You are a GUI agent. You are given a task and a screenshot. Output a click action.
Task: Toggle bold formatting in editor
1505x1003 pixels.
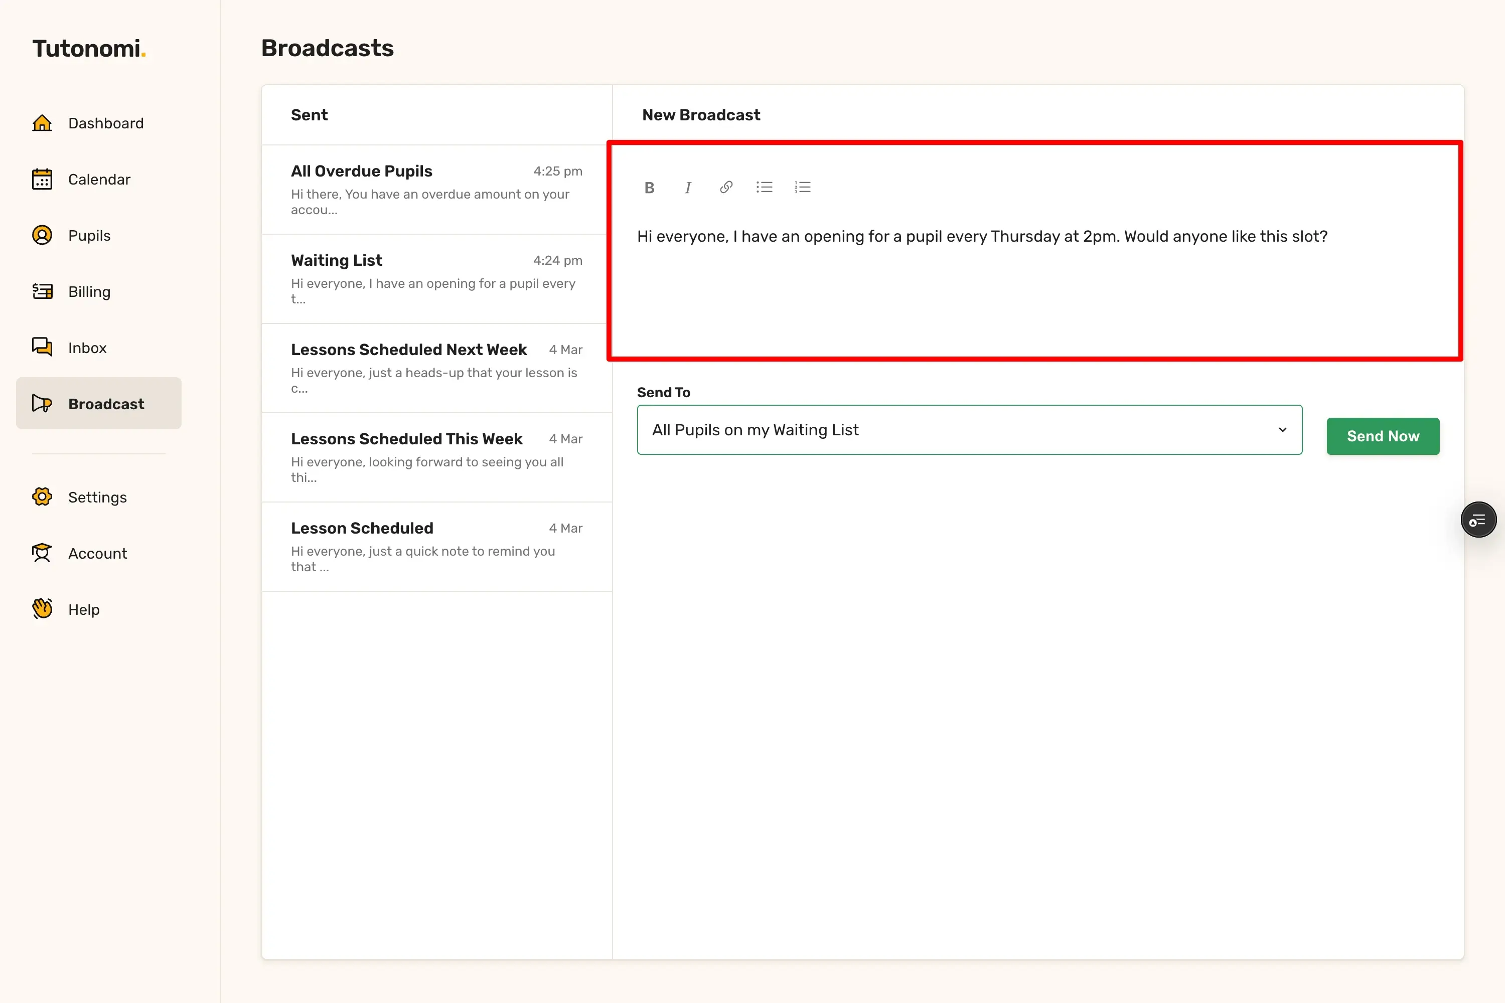[x=649, y=188]
